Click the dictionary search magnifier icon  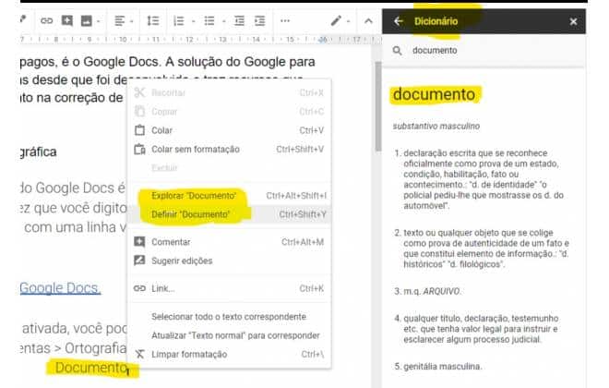(397, 51)
